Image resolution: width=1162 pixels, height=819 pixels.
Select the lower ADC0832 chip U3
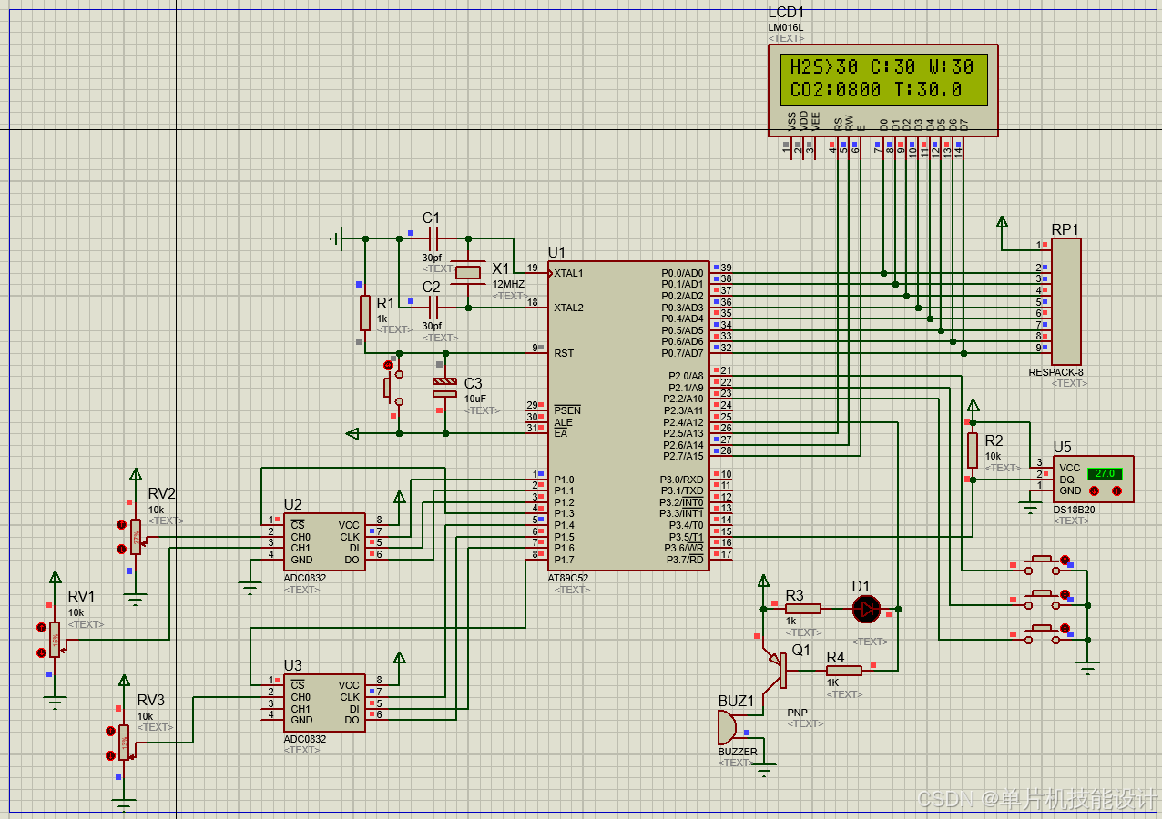point(324,702)
